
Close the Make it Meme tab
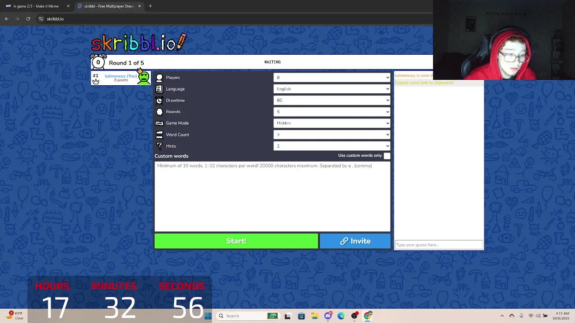[68, 6]
